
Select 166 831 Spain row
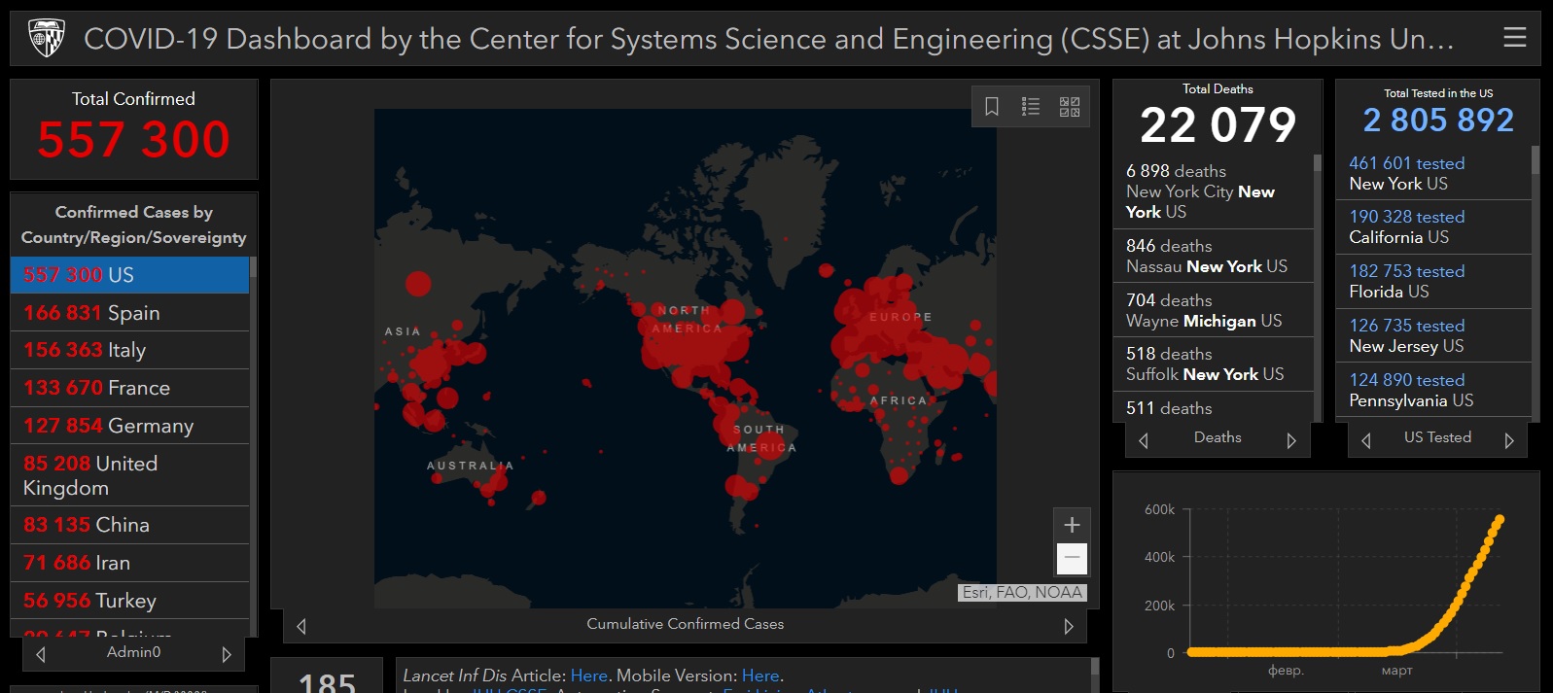(x=129, y=313)
